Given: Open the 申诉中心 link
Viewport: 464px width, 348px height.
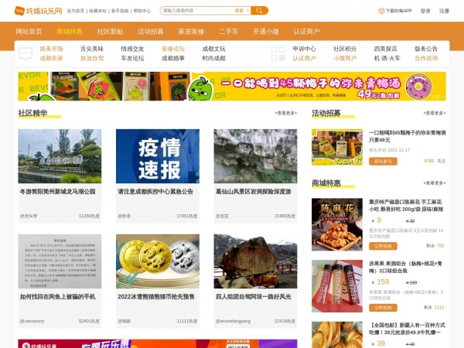Looking at the screenshot, I should pyautogui.click(x=304, y=49).
